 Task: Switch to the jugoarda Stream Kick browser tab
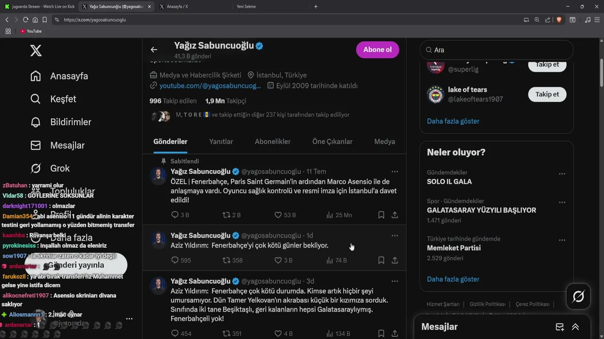(40, 7)
